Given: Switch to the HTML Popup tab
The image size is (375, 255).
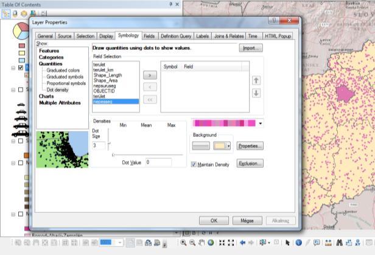Looking at the screenshot, I should pos(278,36).
